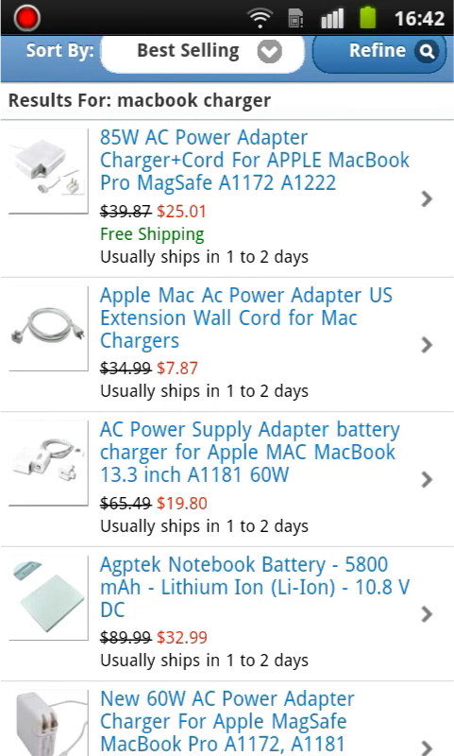Open the New 60W AC Power Adapter listing
The image size is (454, 756).
pos(227,721)
